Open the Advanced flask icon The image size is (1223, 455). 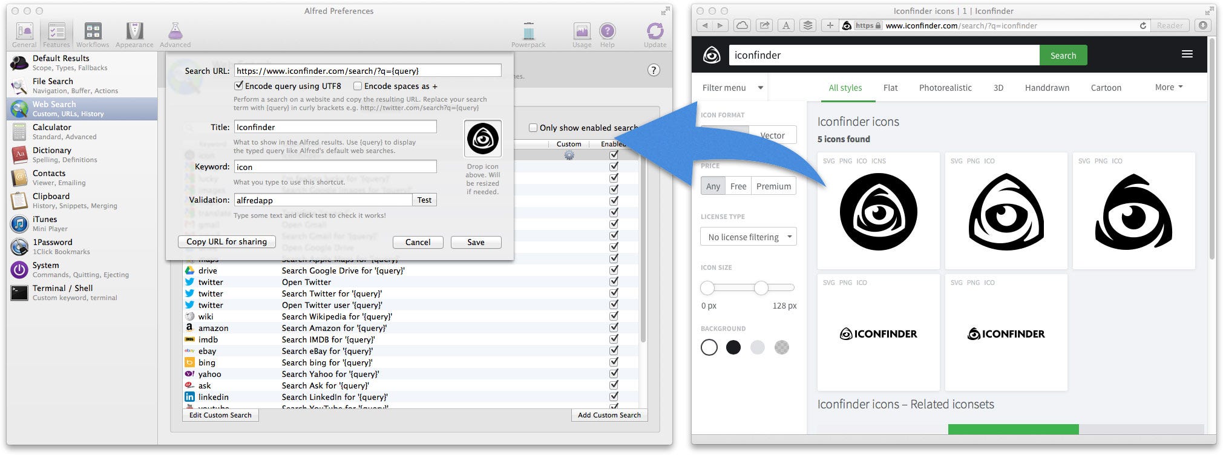tap(175, 34)
